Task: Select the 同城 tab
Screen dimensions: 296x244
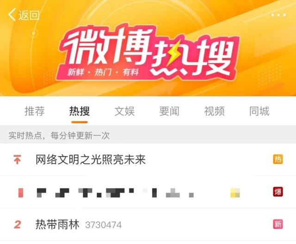Action: click(x=259, y=111)
